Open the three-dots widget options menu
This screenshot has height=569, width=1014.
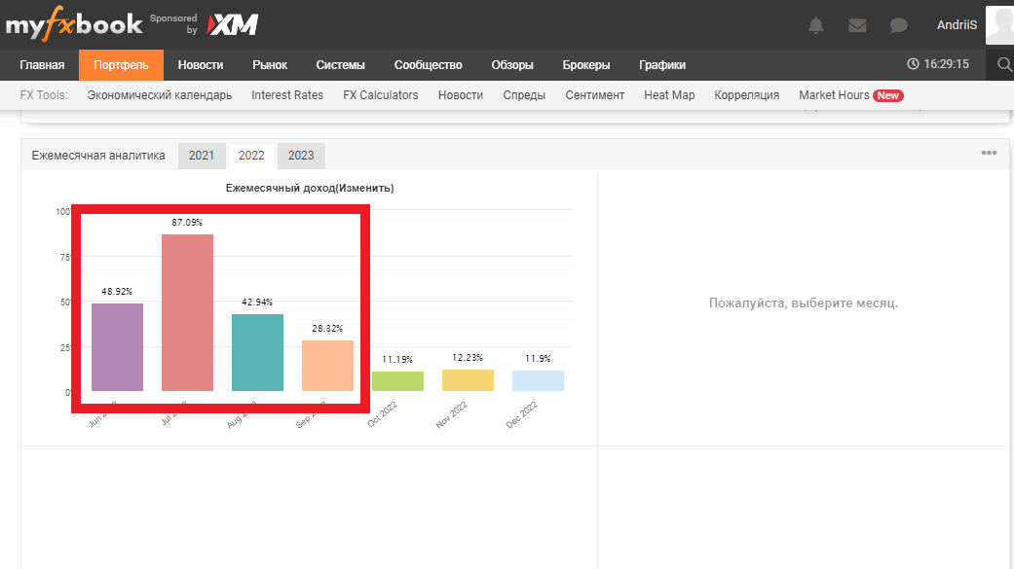[x=989, y=153]
